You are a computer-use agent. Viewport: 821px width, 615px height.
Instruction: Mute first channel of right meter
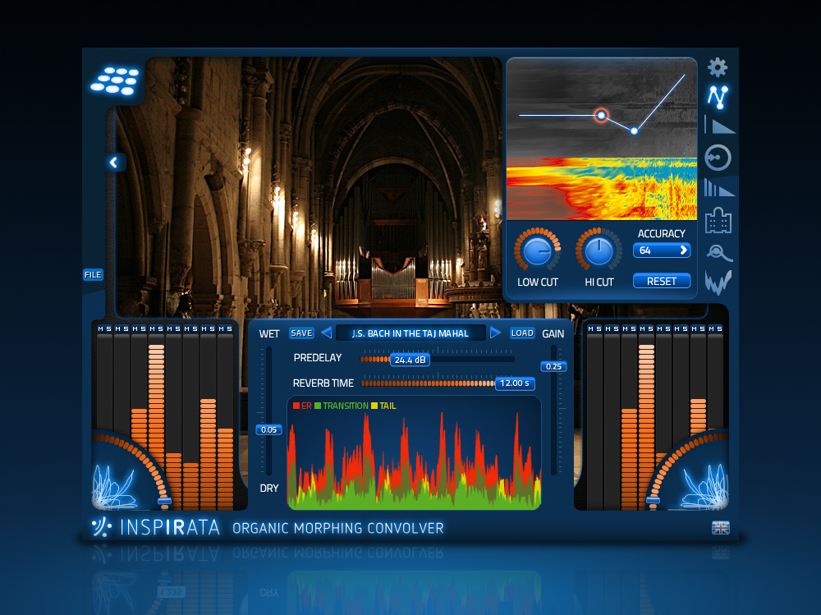590,328
